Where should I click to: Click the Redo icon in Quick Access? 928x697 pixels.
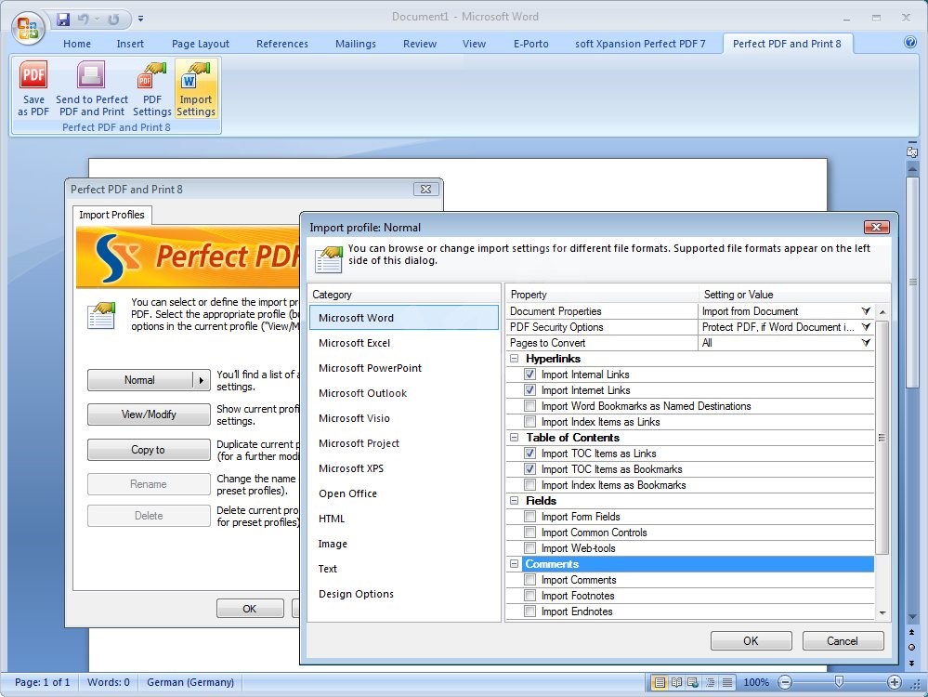113,19
